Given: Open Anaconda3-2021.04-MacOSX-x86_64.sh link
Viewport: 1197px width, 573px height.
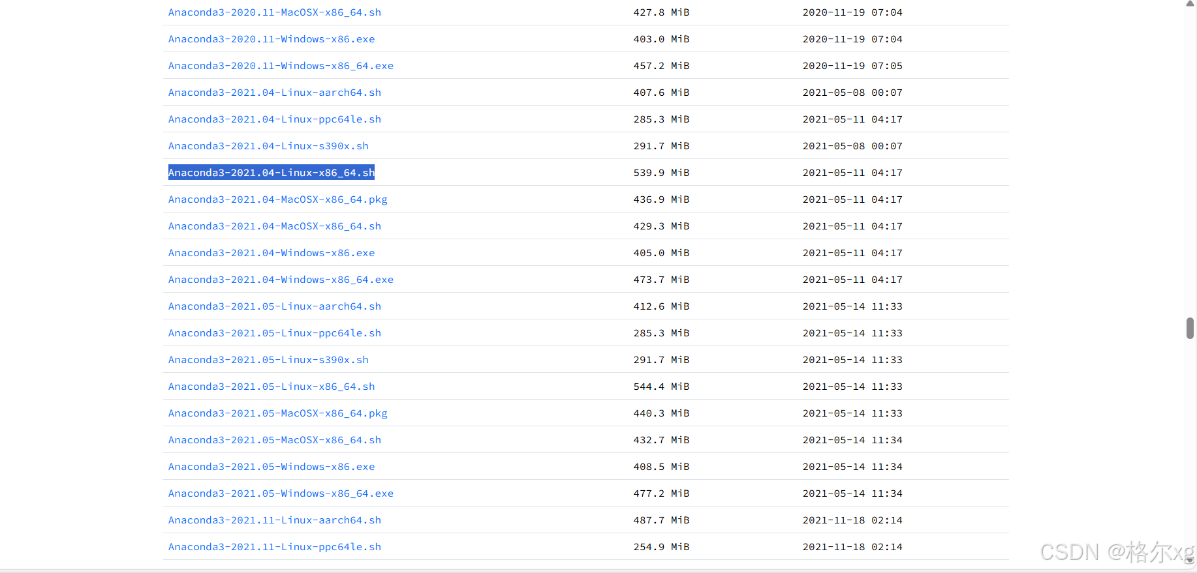Looking at the screenshot, I should point(275,226).
